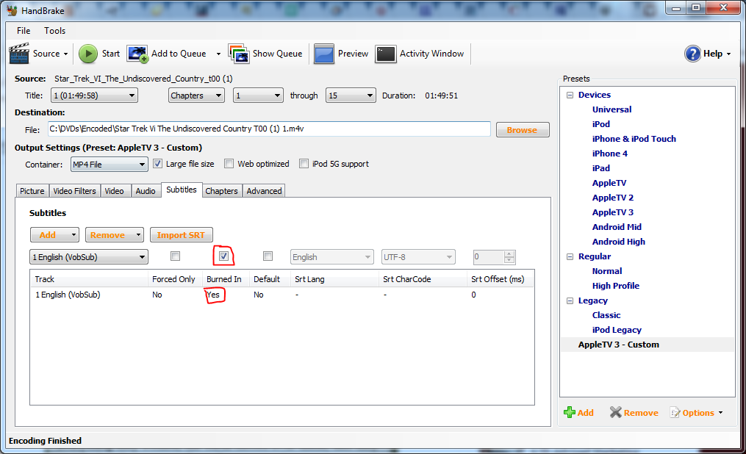Image resolution: width=746 pixels, height=454 pixels.
Task: Switch to the Video tab
Action: 114,190
